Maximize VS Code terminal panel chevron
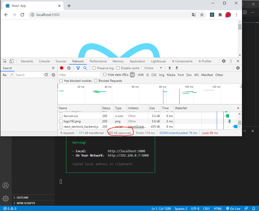 point(245,131)
